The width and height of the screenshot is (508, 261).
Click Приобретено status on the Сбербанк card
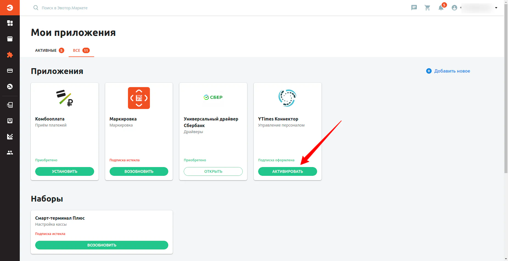click(195, 160)
